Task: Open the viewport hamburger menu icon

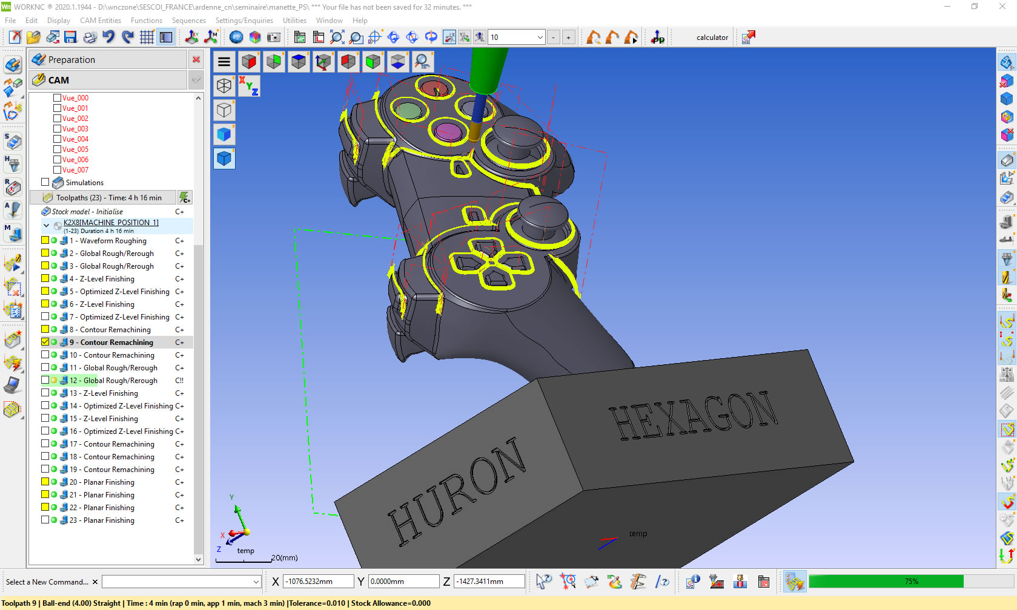Action: pyautogui.click(x=224, y=62)
